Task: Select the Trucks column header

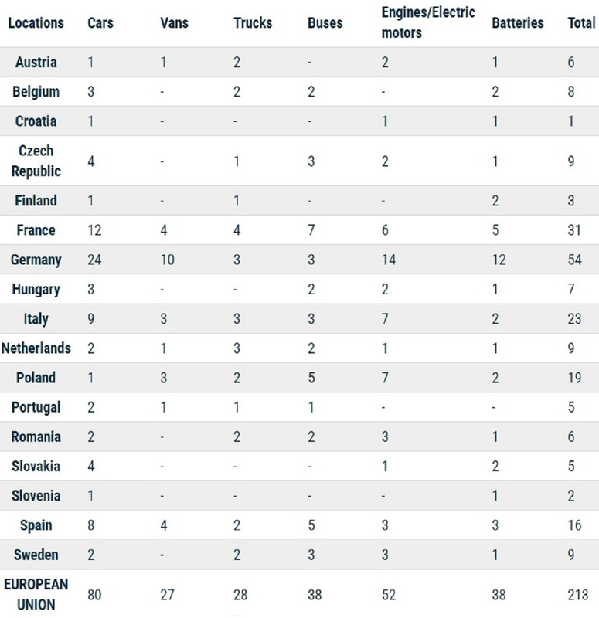Action: click(x=253, y=23)
